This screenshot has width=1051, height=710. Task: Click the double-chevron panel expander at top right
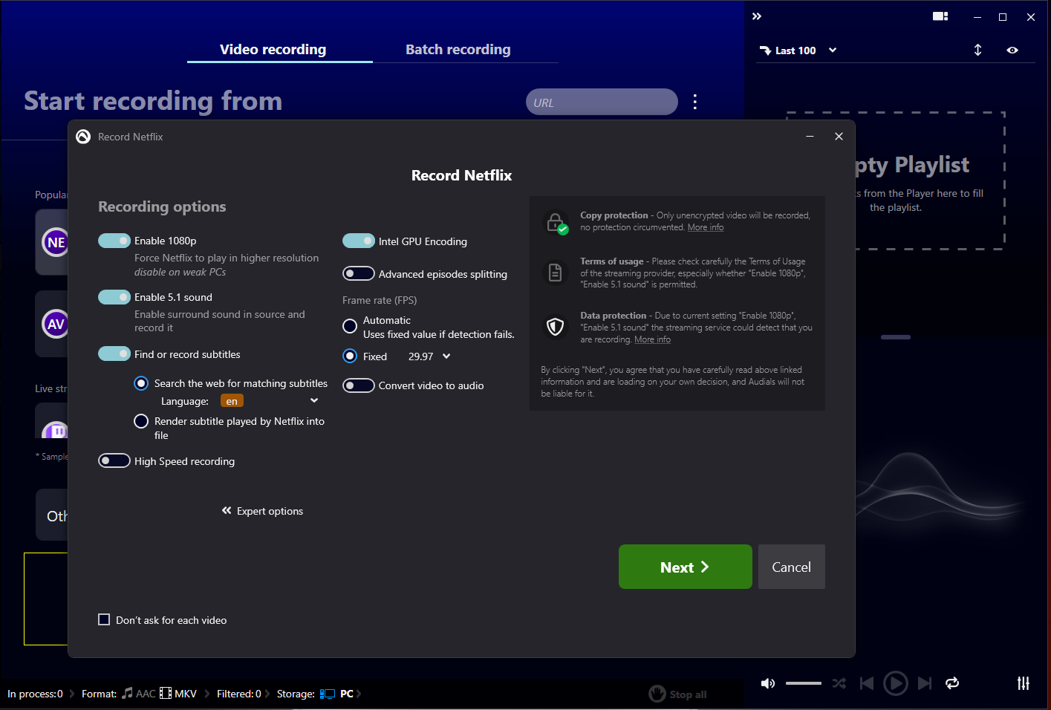click(x=757, y=16)
